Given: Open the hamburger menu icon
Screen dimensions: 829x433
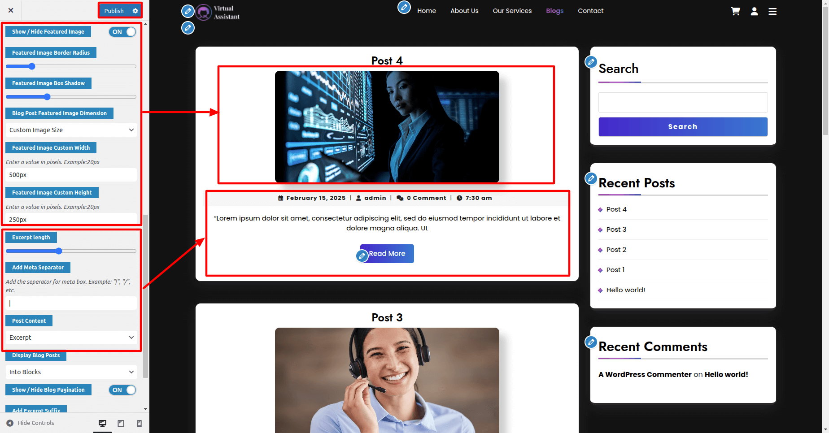Looking at the screenshot, I should click(772, 11).
